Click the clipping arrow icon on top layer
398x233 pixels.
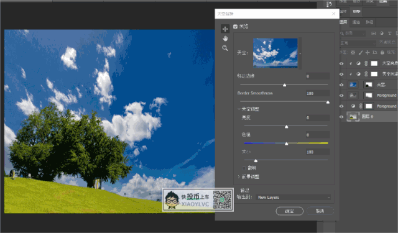pos(351,63)
